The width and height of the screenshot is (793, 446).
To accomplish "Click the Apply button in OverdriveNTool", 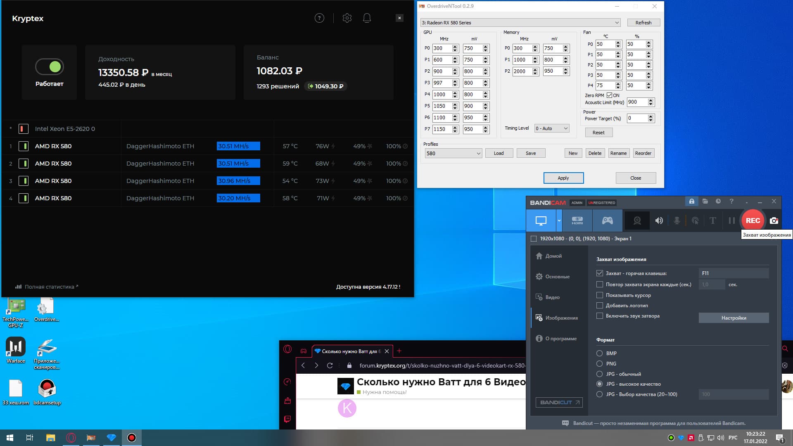I will (563, 178).
